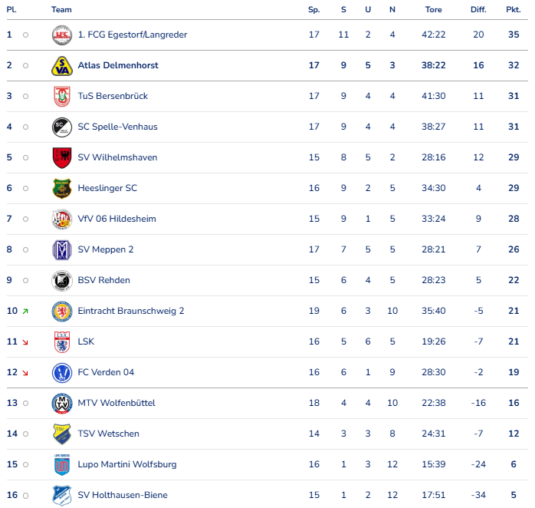The image size is (535, 508).
Task: Click the TuS Bersenbrück club crest
Action: pyautogui.click(x=61, y=96)
